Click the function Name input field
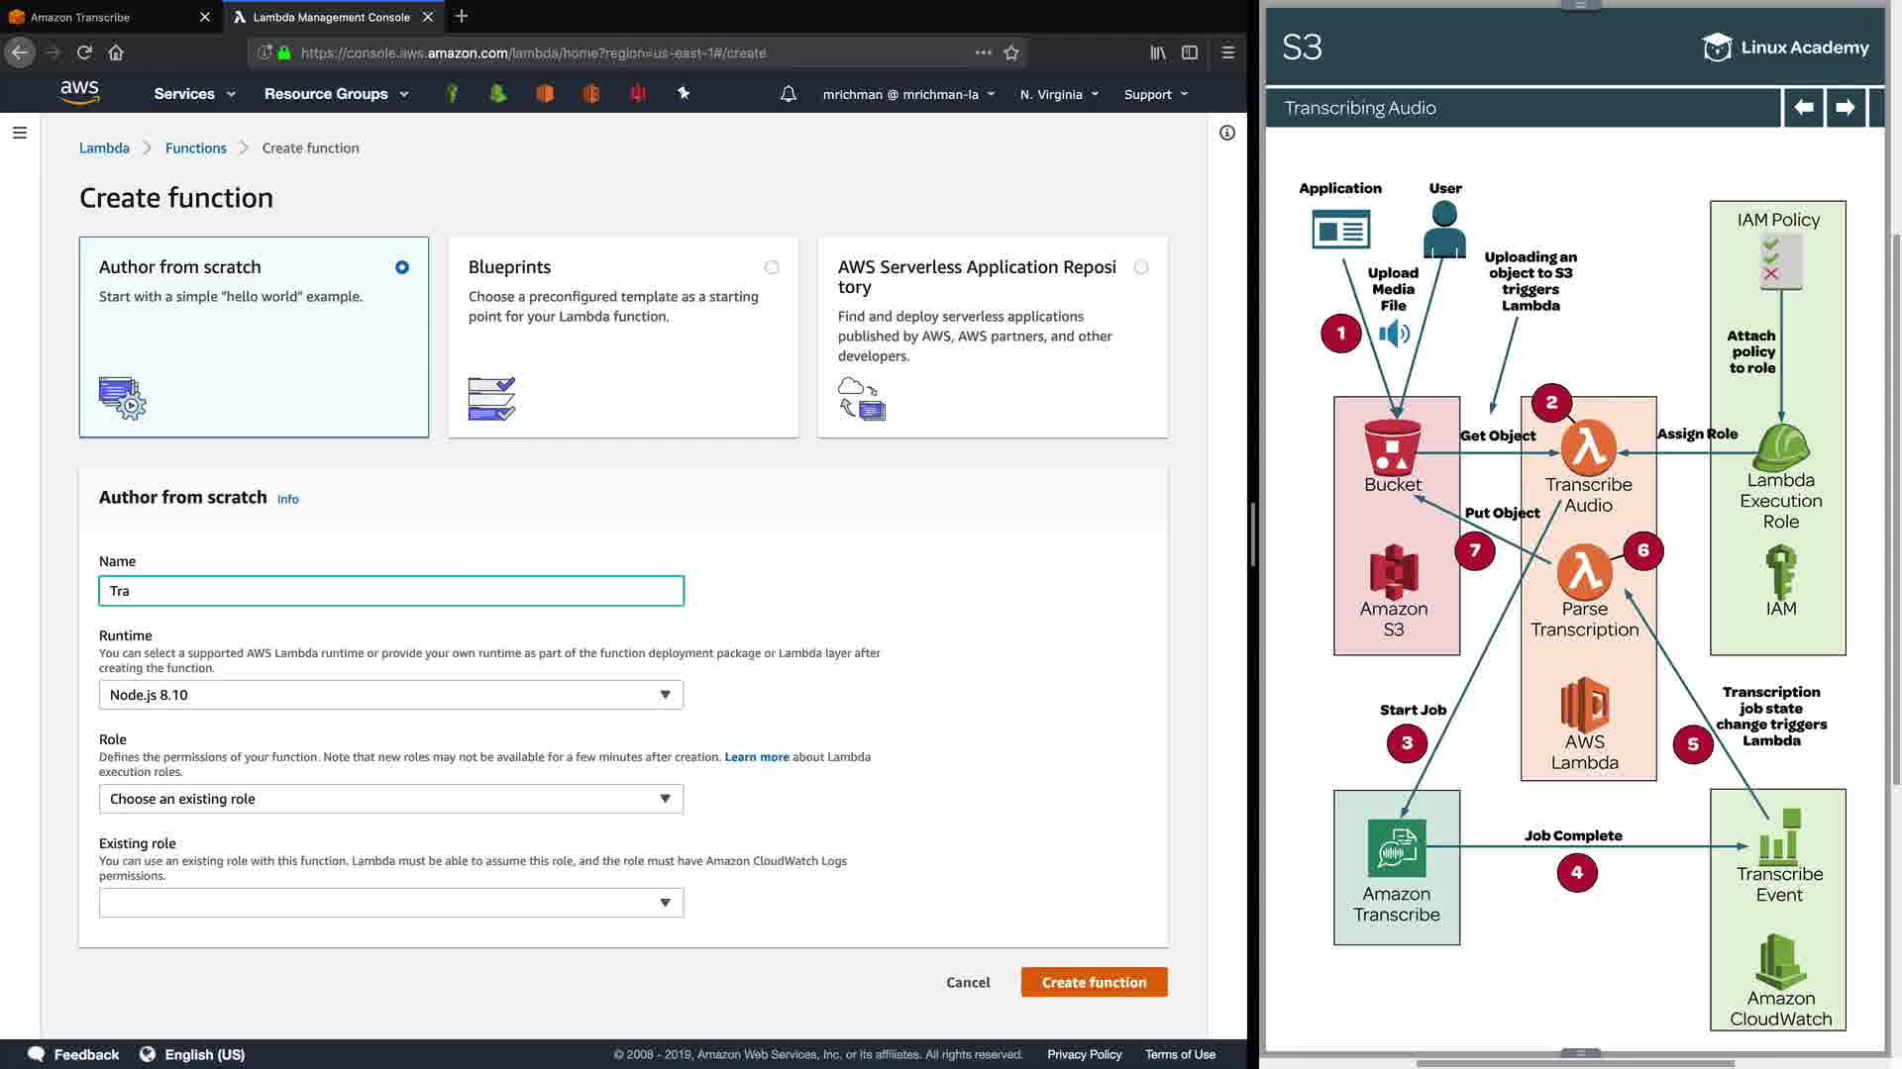This screenshot has width=1902, height=1069. coord(390,591)
